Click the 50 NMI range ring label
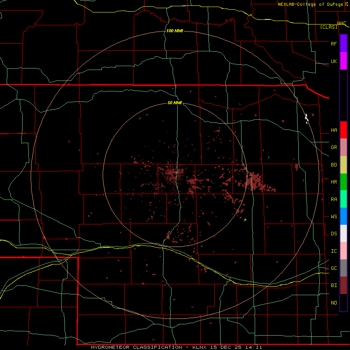The height and width of the screenshot is (350, 350). tap(175, 103)
